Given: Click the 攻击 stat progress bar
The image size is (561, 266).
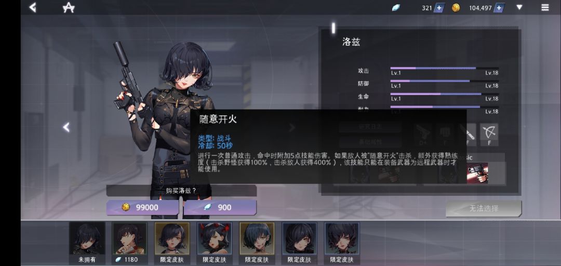Looking at the screenshot, I should [444, 68].
